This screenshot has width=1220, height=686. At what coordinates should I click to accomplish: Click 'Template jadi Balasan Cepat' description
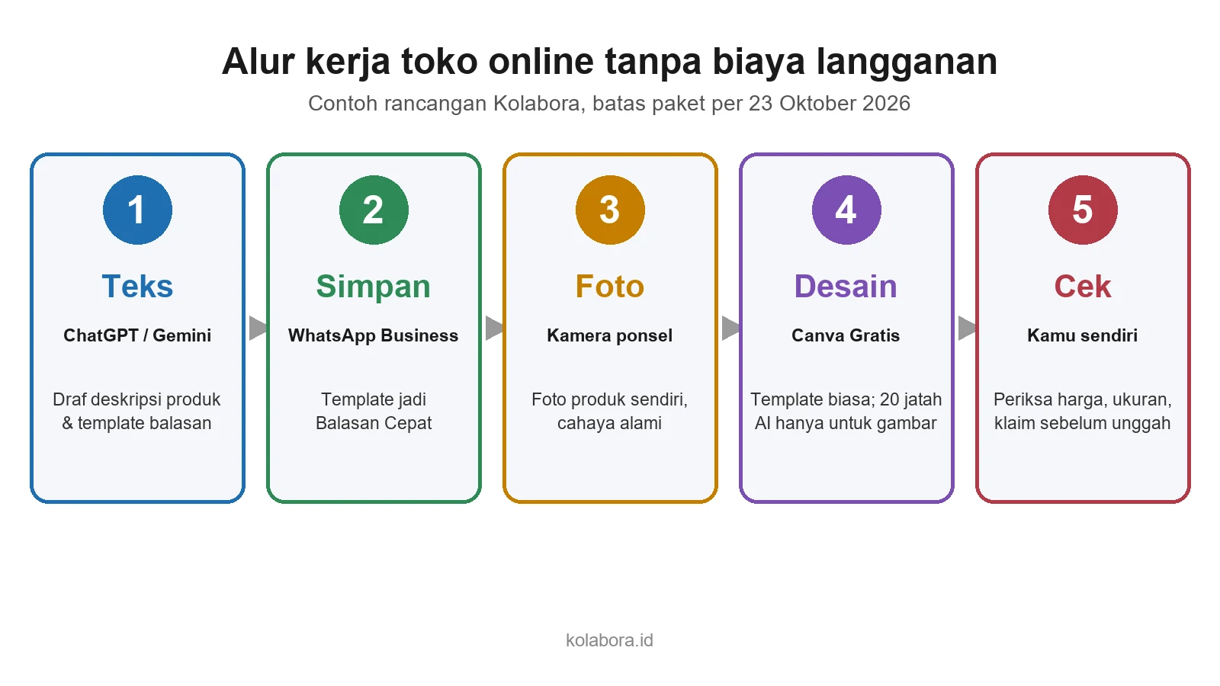coord(374,411)
